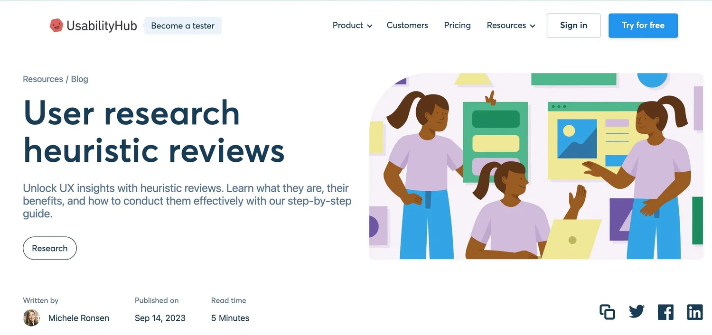Screen dimensions: 712x335
Task: Click the Sign in button
Action: click(573, 25)
